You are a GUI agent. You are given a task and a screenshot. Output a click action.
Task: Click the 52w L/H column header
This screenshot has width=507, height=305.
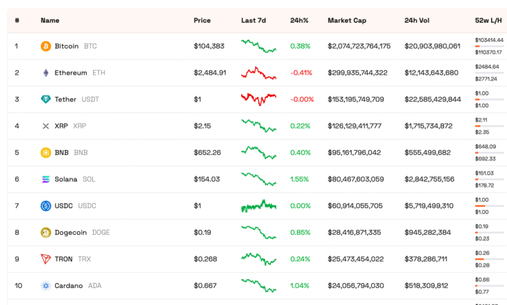[x=488, y=20]
